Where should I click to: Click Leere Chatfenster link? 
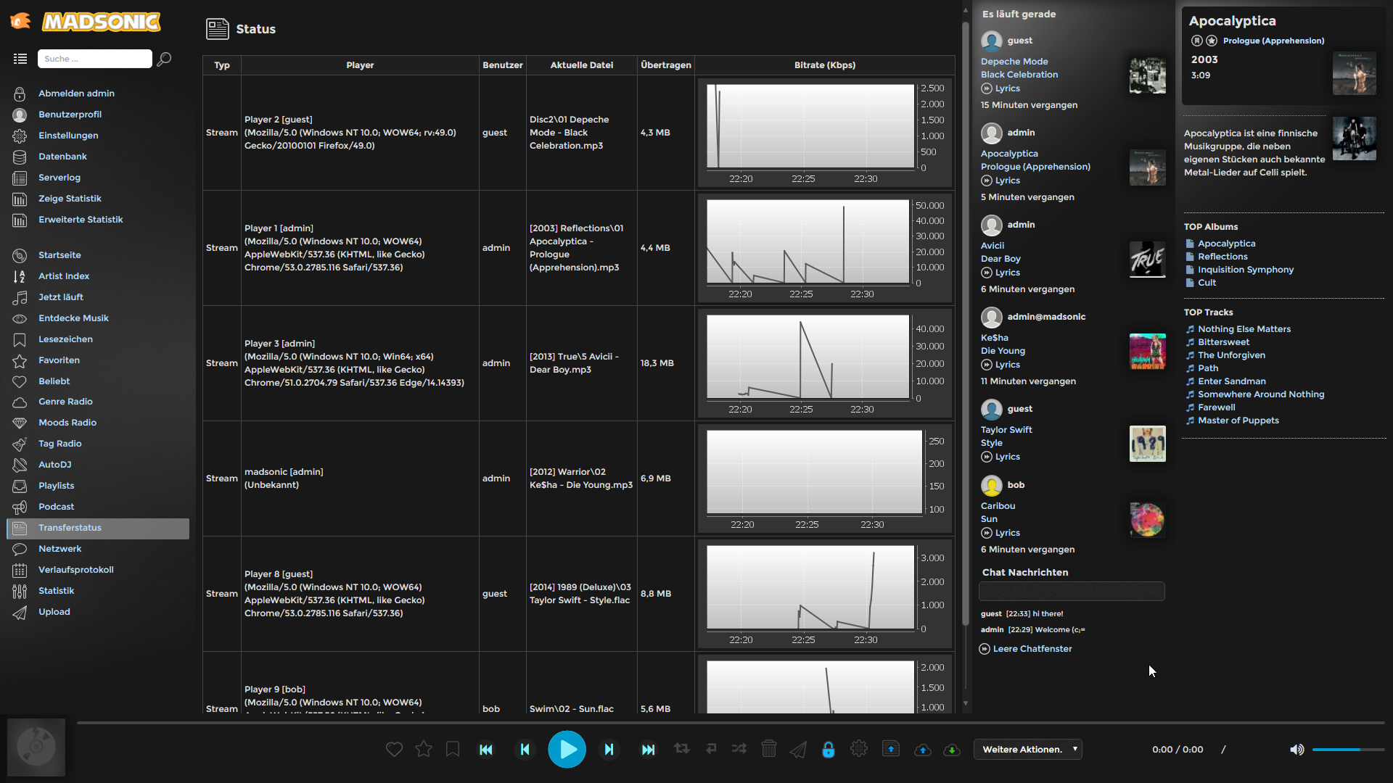pyautogui.click(x=1032, y=649)
